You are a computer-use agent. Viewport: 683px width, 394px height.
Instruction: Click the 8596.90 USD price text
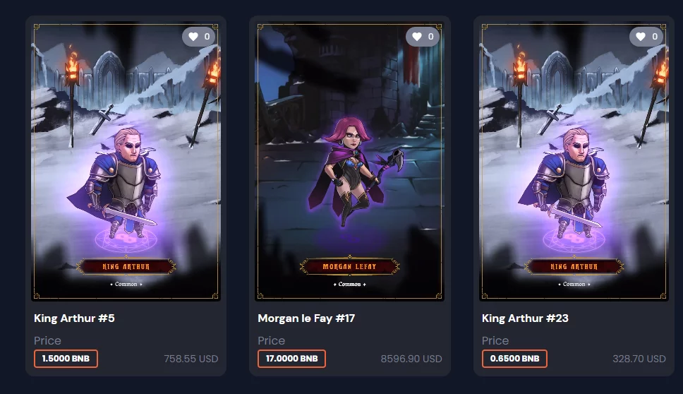(411, 359)
